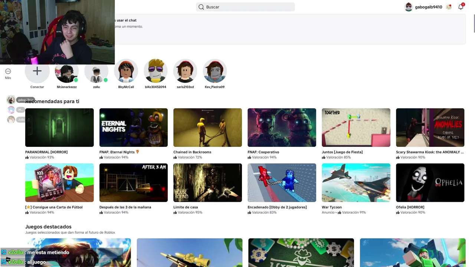This screenshot has height=267, width=475.
Task: Open Consigue una Carta de Fútbol thumbnail
Action: click(x=59, y=183)
